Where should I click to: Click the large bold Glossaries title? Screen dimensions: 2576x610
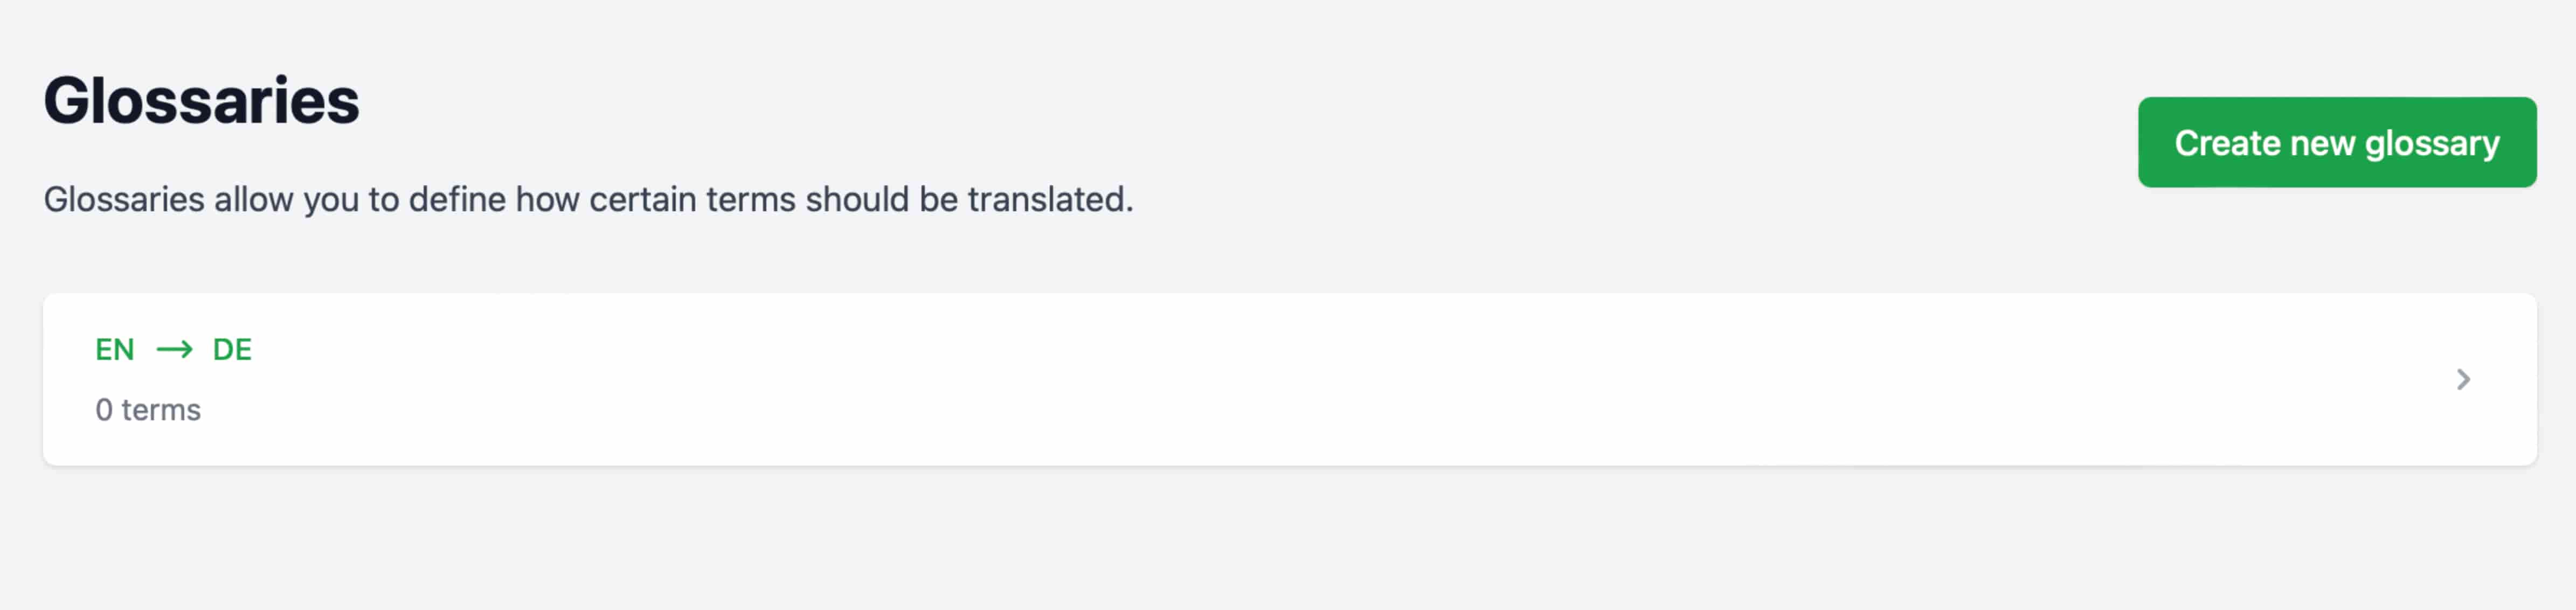click(x=201, y=101)
